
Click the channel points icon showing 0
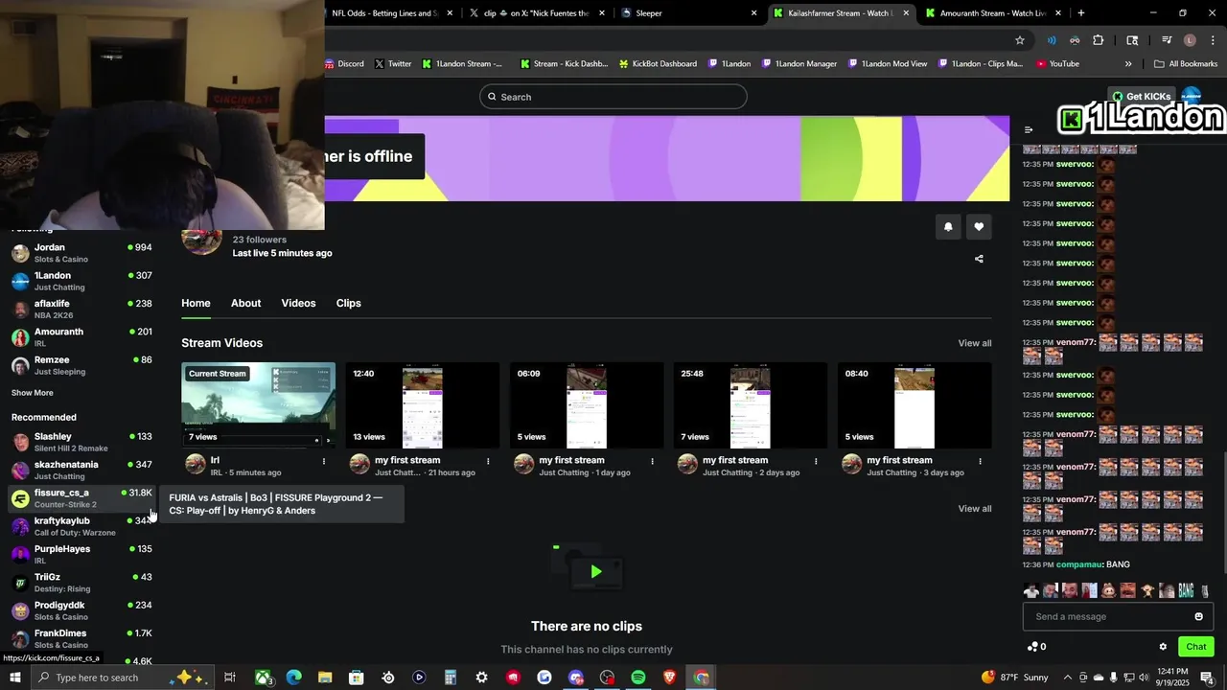[x=1036, y=647]
